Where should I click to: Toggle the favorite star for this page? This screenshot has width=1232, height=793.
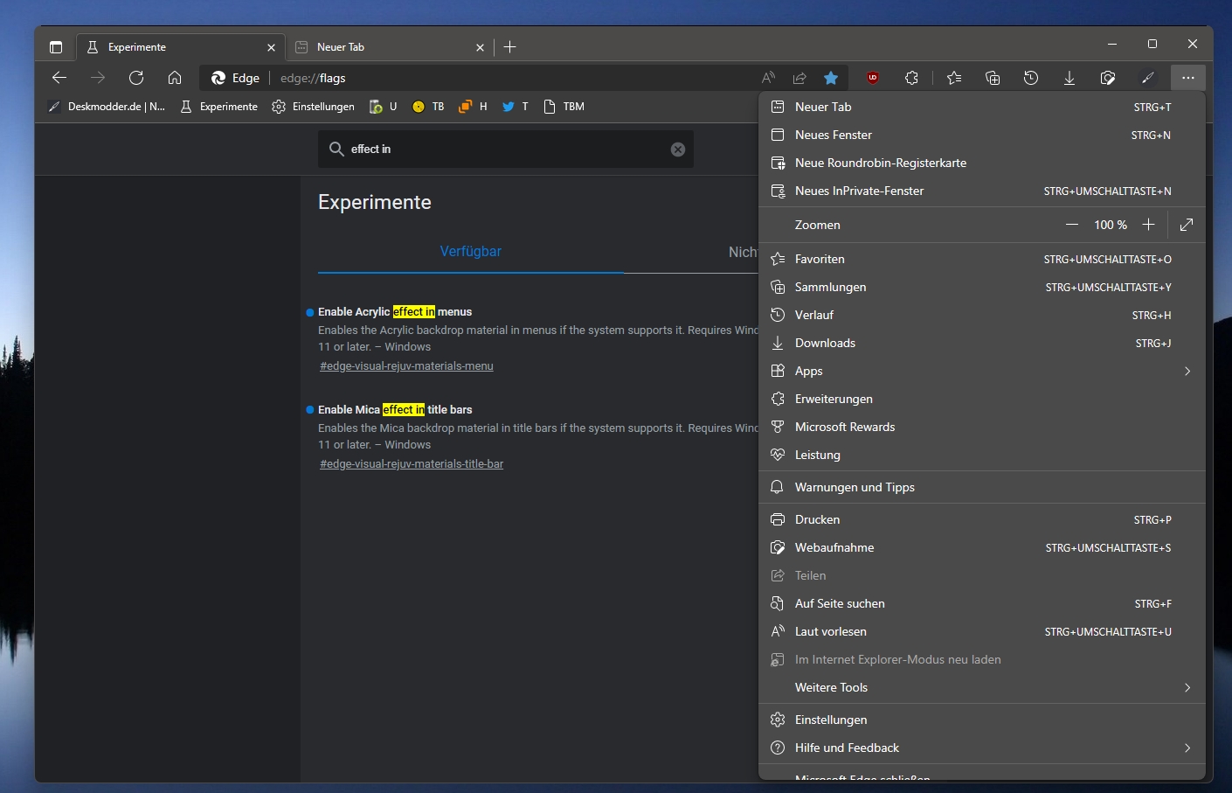[831, 78]
